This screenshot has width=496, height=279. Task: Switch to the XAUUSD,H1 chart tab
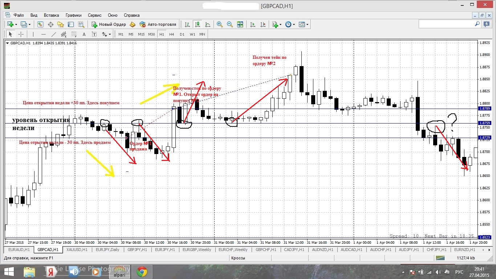[77, 250]
